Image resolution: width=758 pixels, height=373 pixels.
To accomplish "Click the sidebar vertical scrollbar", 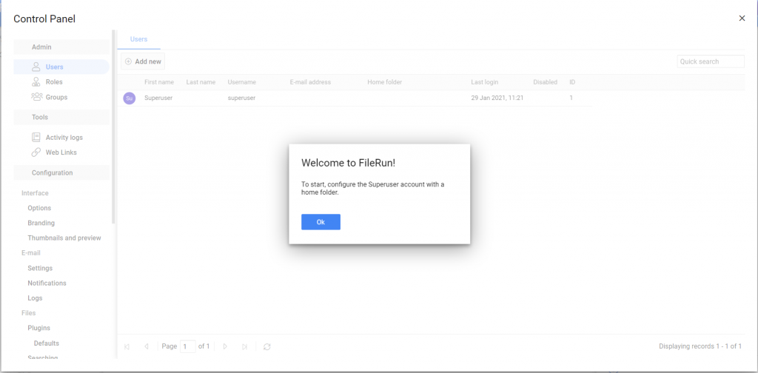I will click(x=113, y=127).
